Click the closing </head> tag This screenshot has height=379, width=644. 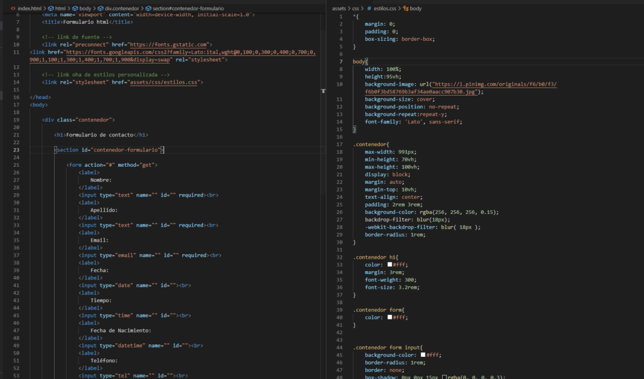40,98
